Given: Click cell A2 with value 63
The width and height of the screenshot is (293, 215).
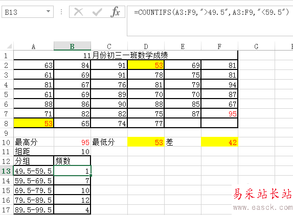Looking at the screenshot, I should click(34, 65).
